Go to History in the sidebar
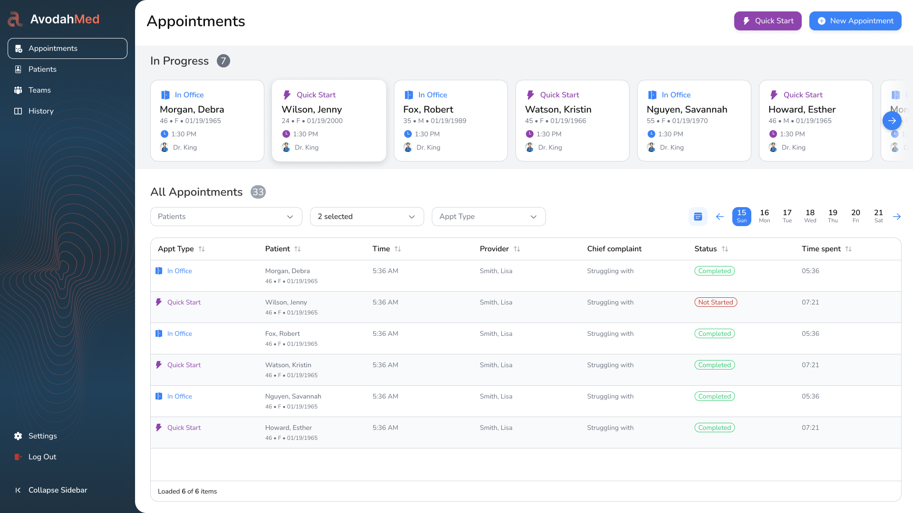The width and height of the screenshot is (913, 513). (41, 111)
